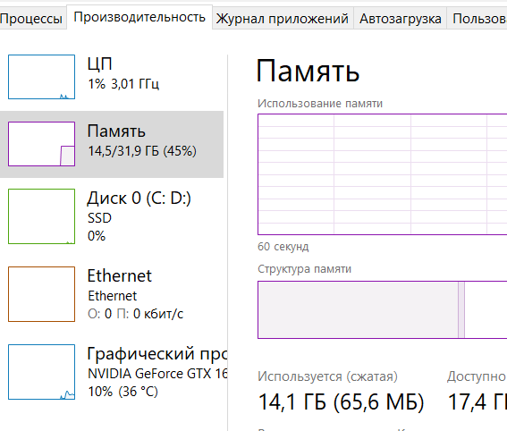Screen dimensions: 507x431
Task: Select the Память 14,5/31,9 ГБ entry
Action: [x=112, y=144]
